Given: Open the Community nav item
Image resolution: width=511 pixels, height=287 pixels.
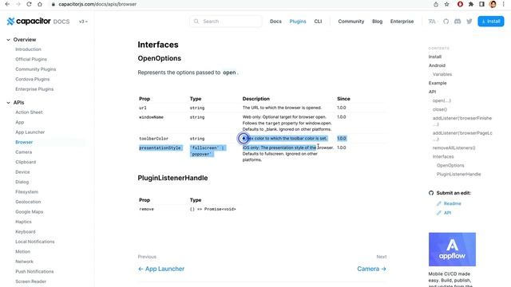Looking at the screenshot, I should point(351,22).
